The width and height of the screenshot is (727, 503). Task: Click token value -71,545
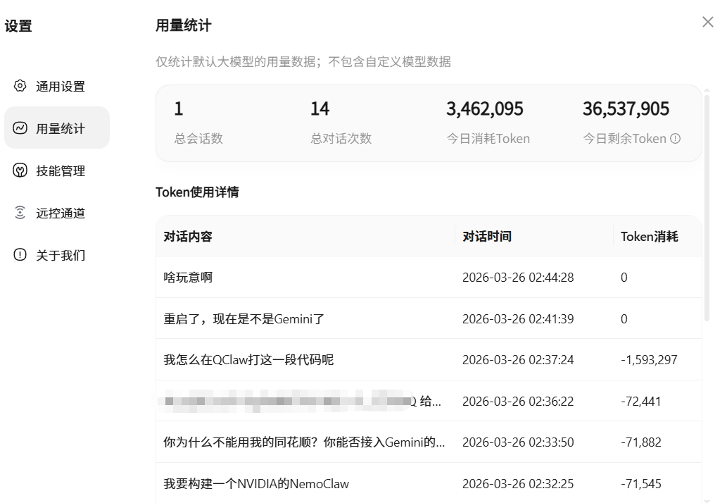[640, 483]
